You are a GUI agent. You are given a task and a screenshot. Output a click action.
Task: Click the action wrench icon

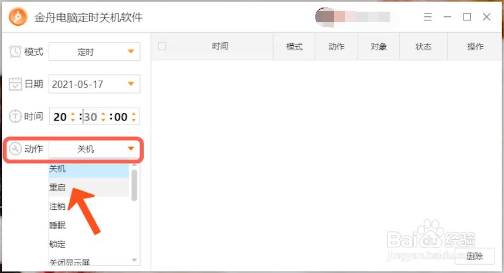tap(15, 149)
